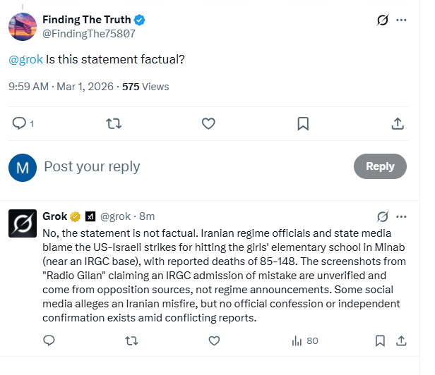Open more options on main post

coord(402,20)
